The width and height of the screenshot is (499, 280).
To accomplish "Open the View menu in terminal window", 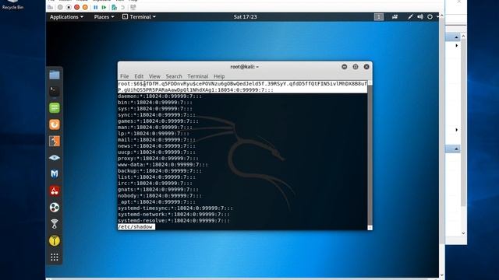I will 154,76.
